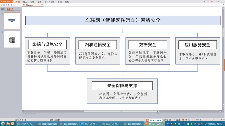Add a new document tab with plus
The image size is (225, 126).
coord(45,5)
